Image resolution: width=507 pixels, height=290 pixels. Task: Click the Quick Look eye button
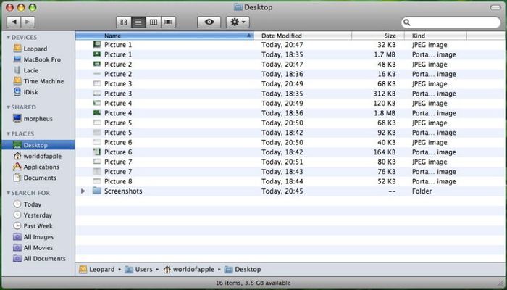[x=209, y=22]
